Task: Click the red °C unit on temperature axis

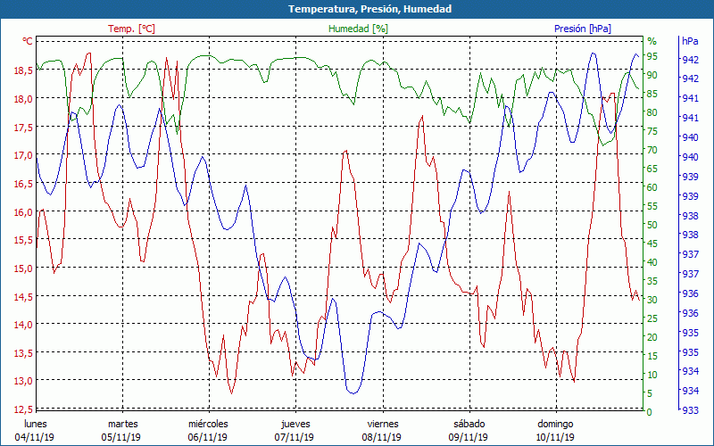Action: tap(28, 41)
